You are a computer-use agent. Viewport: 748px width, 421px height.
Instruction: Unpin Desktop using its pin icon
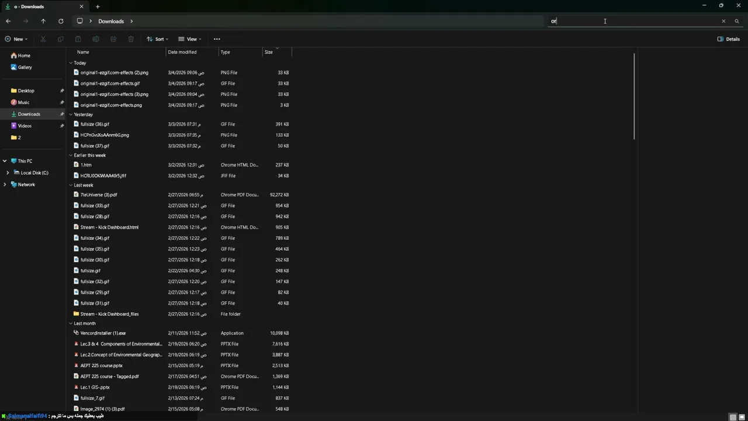[62, 91]
